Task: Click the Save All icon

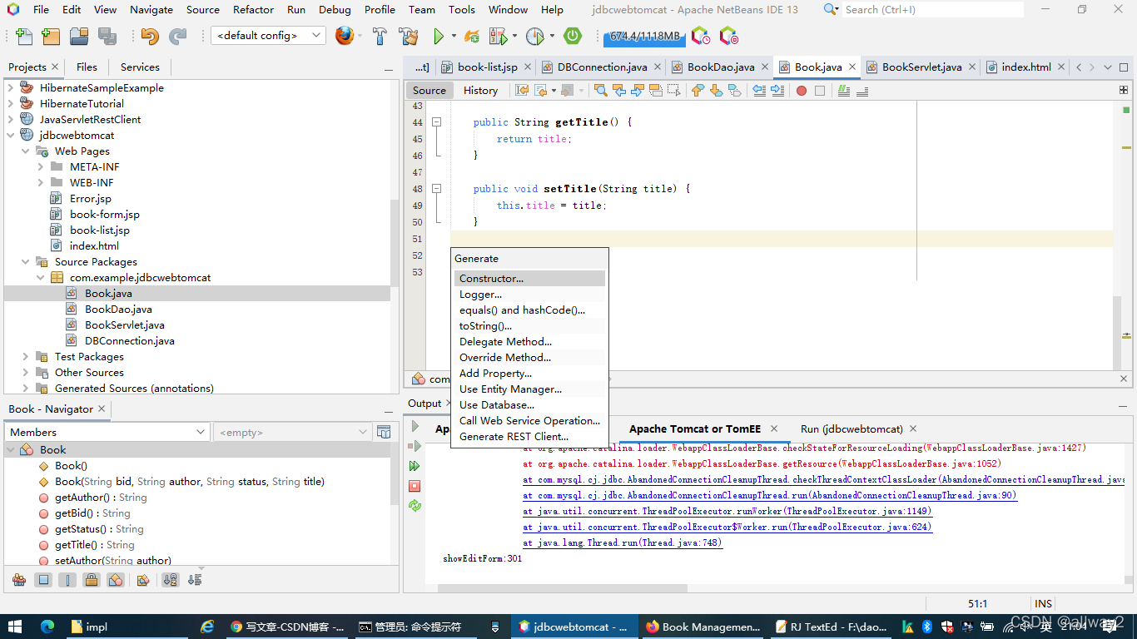Action: pyautogui.click(x=107, y=36)
